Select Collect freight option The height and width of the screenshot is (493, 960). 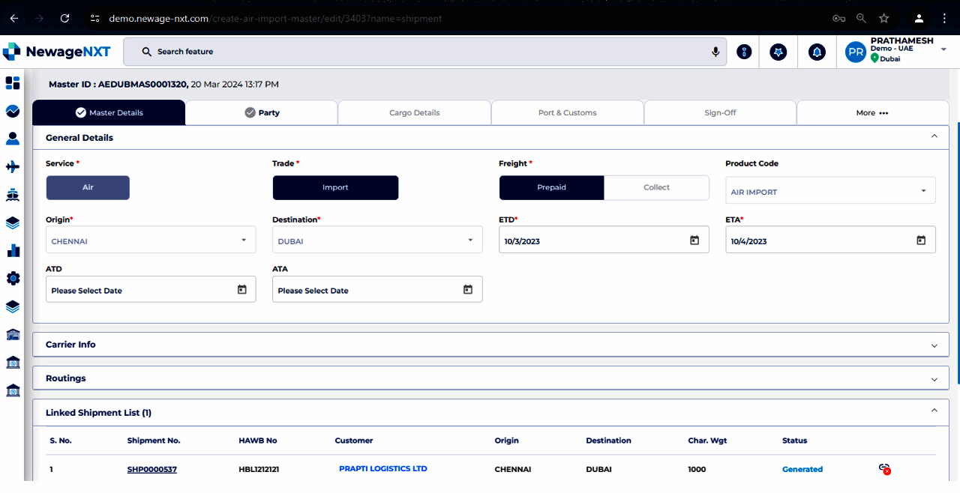[656, 187]
